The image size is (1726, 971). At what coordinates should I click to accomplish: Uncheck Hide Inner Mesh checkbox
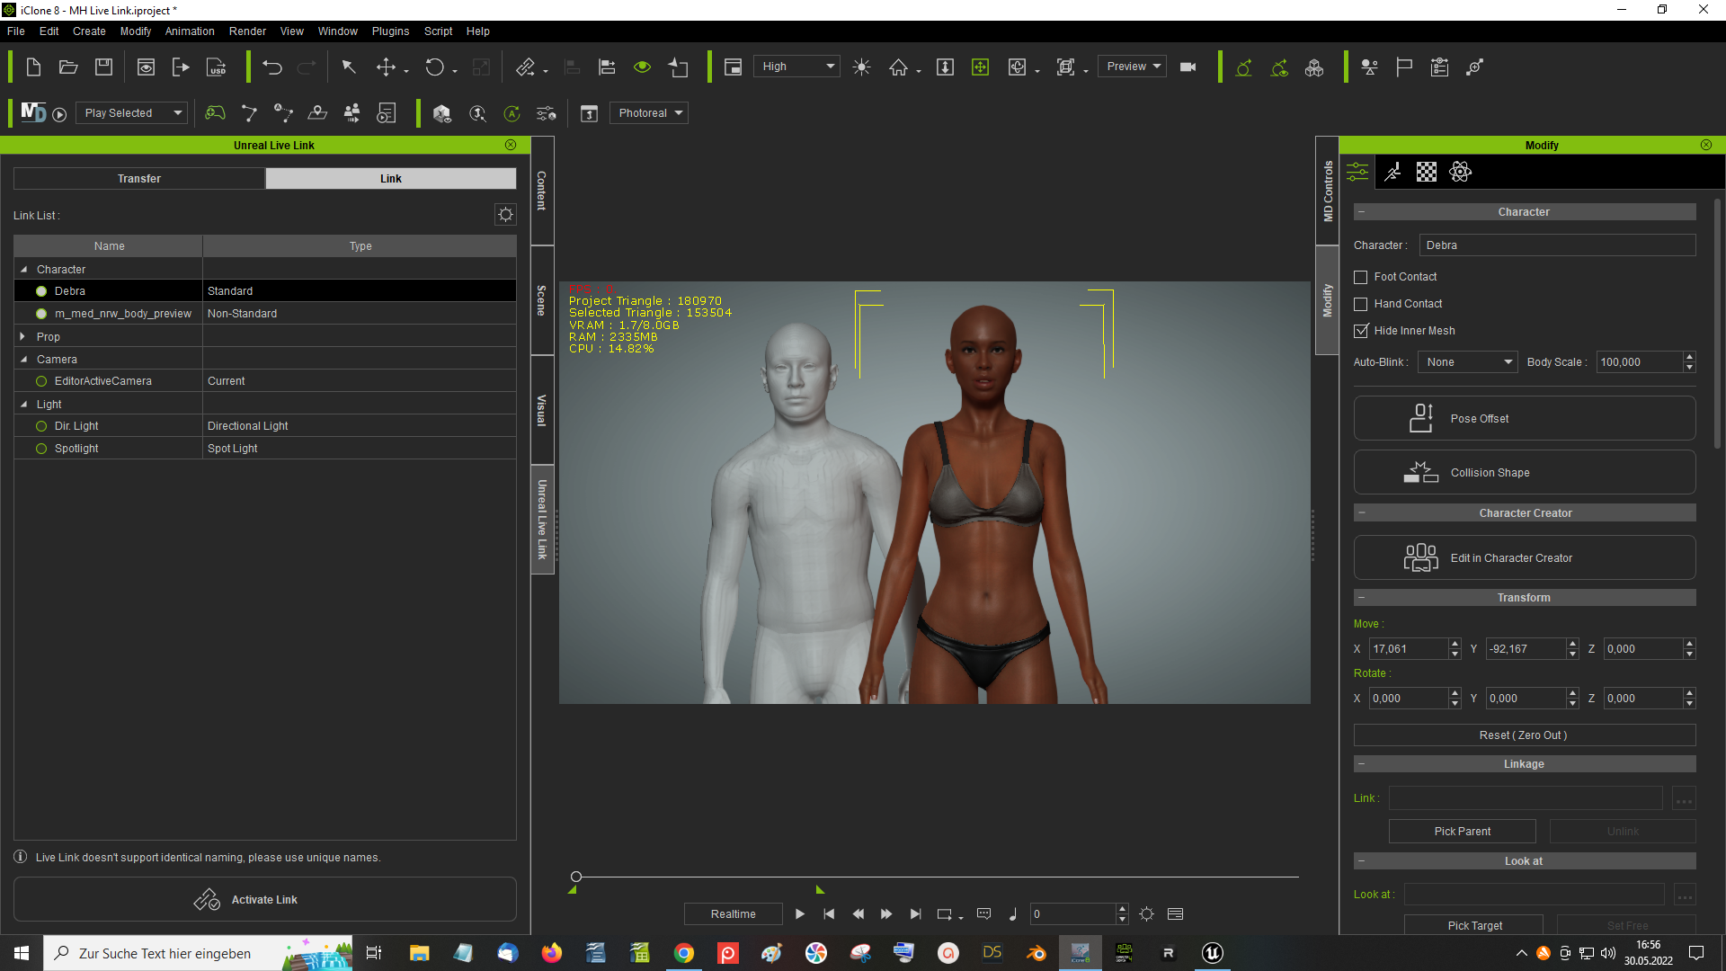(x=1361, y=331)
